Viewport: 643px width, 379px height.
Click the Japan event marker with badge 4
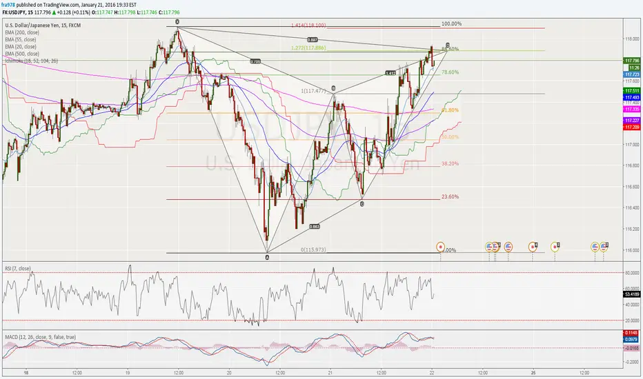click(533, 247)
